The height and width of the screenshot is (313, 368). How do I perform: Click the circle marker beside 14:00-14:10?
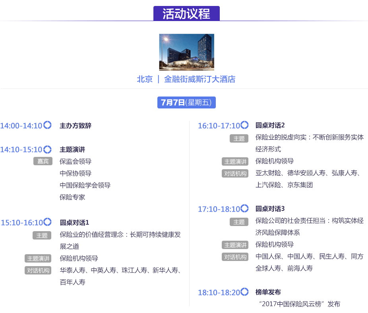(x=47, y=126)
